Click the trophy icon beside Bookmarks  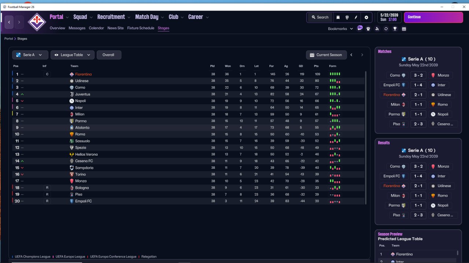[x=395, y=29]
